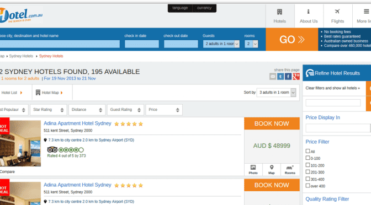Click the Compare link under first hotel
This screenshot has width=371, height=205.
click(7, 172)
